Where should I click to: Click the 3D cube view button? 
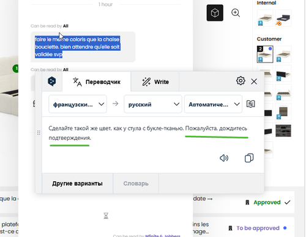(x=215, y=13)
